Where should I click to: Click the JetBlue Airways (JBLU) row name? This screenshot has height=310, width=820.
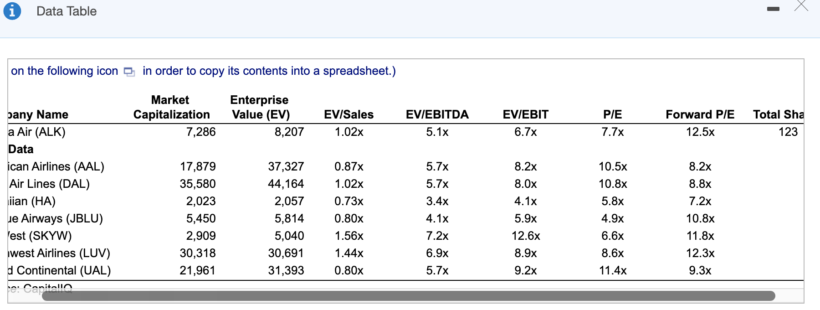[56, 218]
